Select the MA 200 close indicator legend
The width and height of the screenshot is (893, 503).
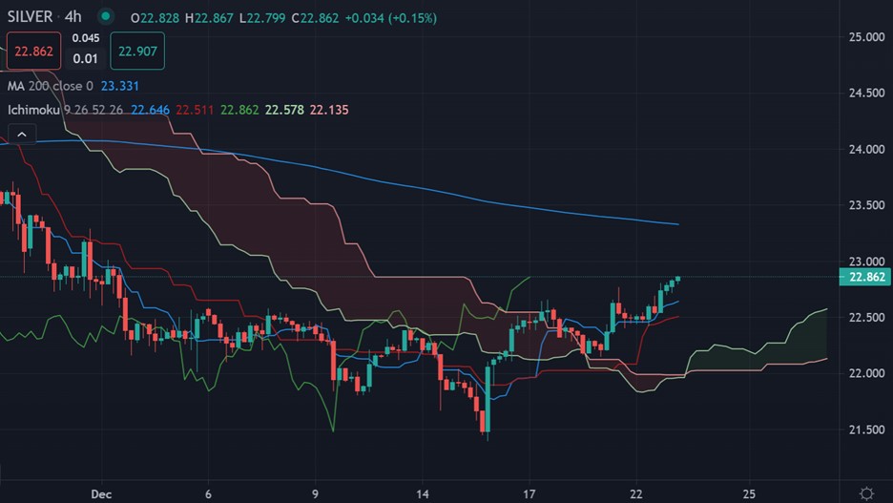coord(51,86)
